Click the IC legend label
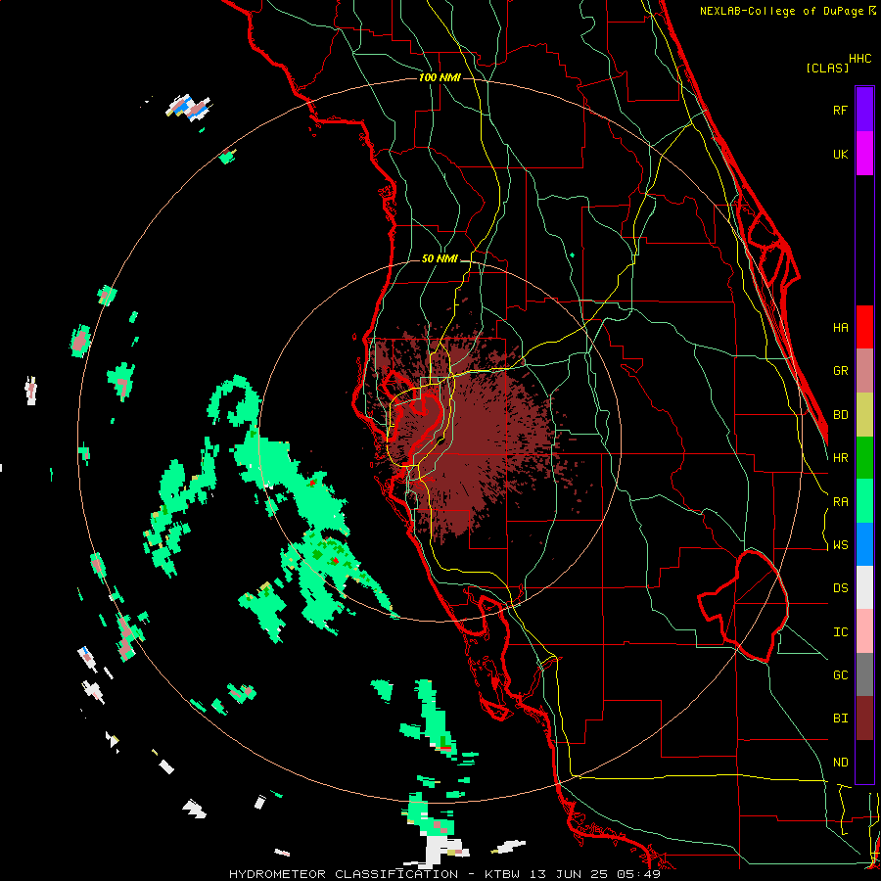 tap(840, 632)
